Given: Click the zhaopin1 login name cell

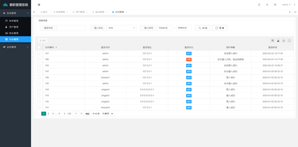Looking at the screenshot, I should coord(105,77).
